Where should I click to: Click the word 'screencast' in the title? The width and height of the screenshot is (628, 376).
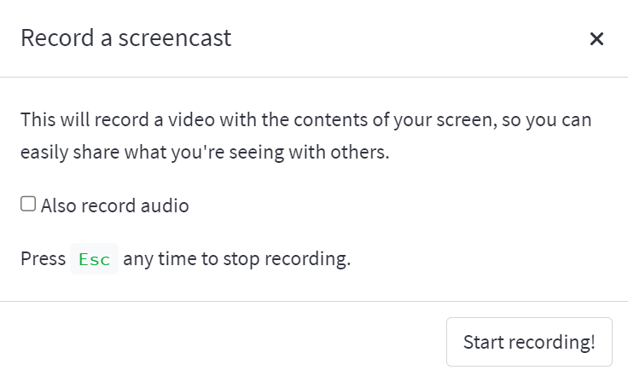(180, 38)
